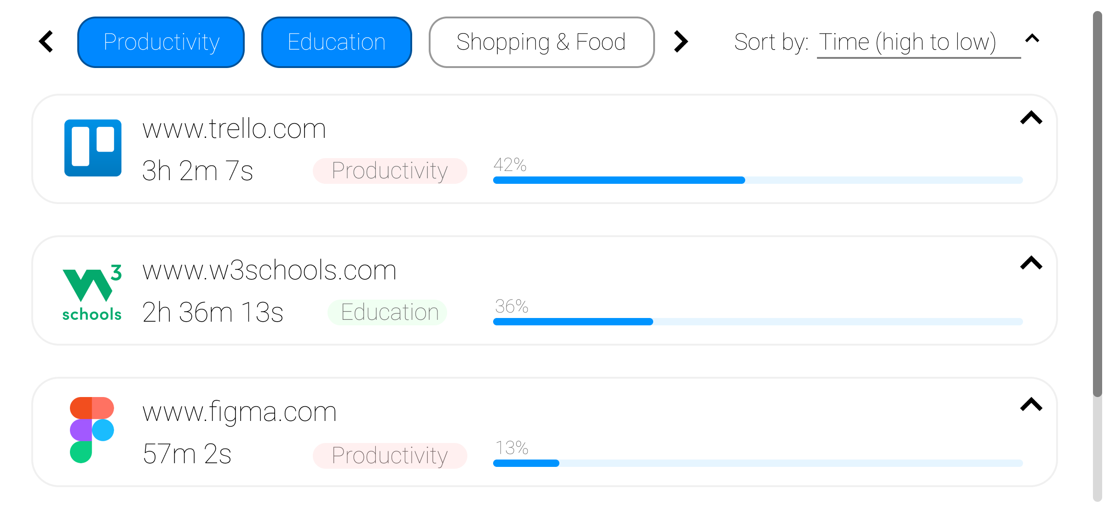Image resolution: width=1104 pixels, height=511 pixels.
Task: Collapse the www.w3schools.com card
Action: point(1031,263)
